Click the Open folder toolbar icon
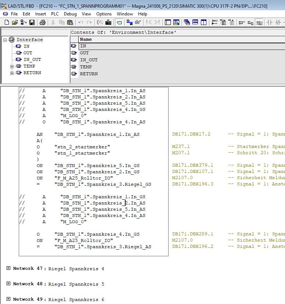The width and height of the screenshot is (285, 304). (x=15, y=22)
